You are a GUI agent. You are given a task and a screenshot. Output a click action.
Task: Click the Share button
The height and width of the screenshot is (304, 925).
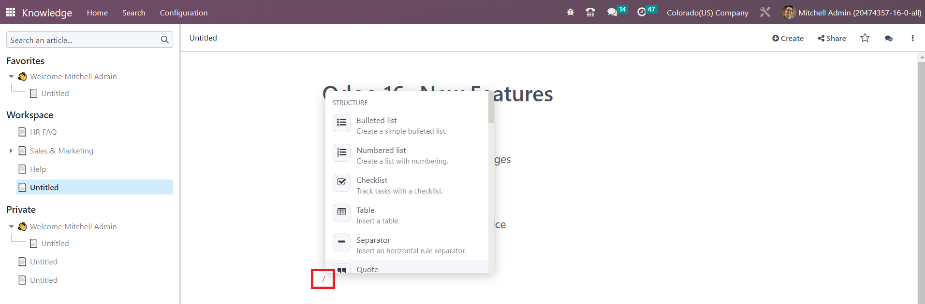[x=832, y=38]
